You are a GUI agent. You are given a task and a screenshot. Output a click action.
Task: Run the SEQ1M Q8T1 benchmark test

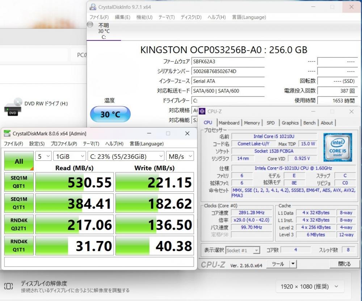pyautogui.click(x=19, y=182)
